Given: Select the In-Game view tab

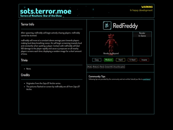Looking at the screenshot, I should (x=142, y=36).
